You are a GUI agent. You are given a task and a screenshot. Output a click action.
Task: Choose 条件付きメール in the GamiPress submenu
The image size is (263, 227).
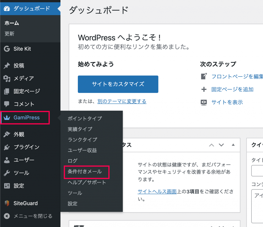[85, 172]
